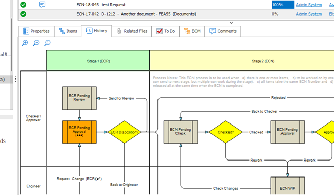334x195 pixels.
Task: Click green check icon for ECN-17-042
Action: pyautogui.click(x=23, y=14)
